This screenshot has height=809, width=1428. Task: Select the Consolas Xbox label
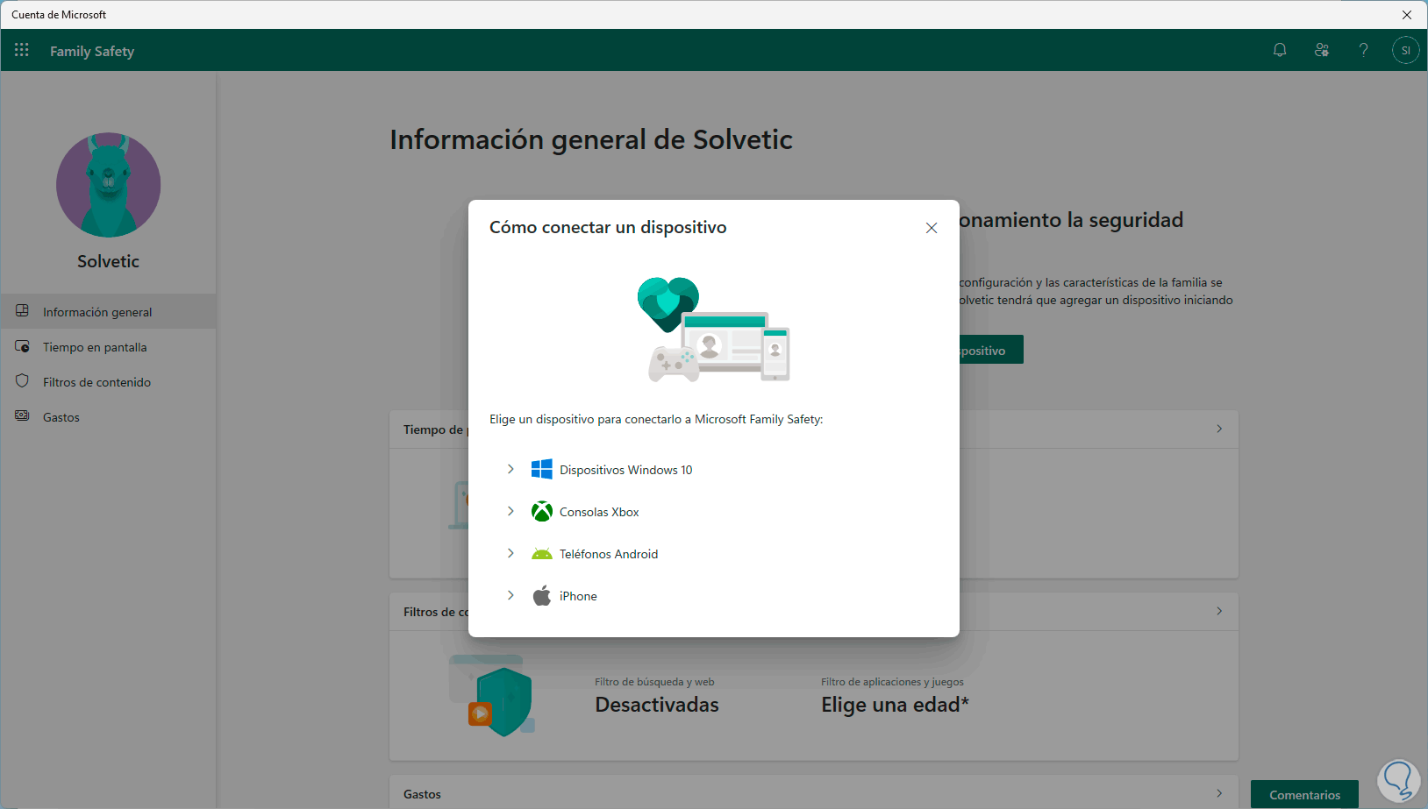point(599,512)
